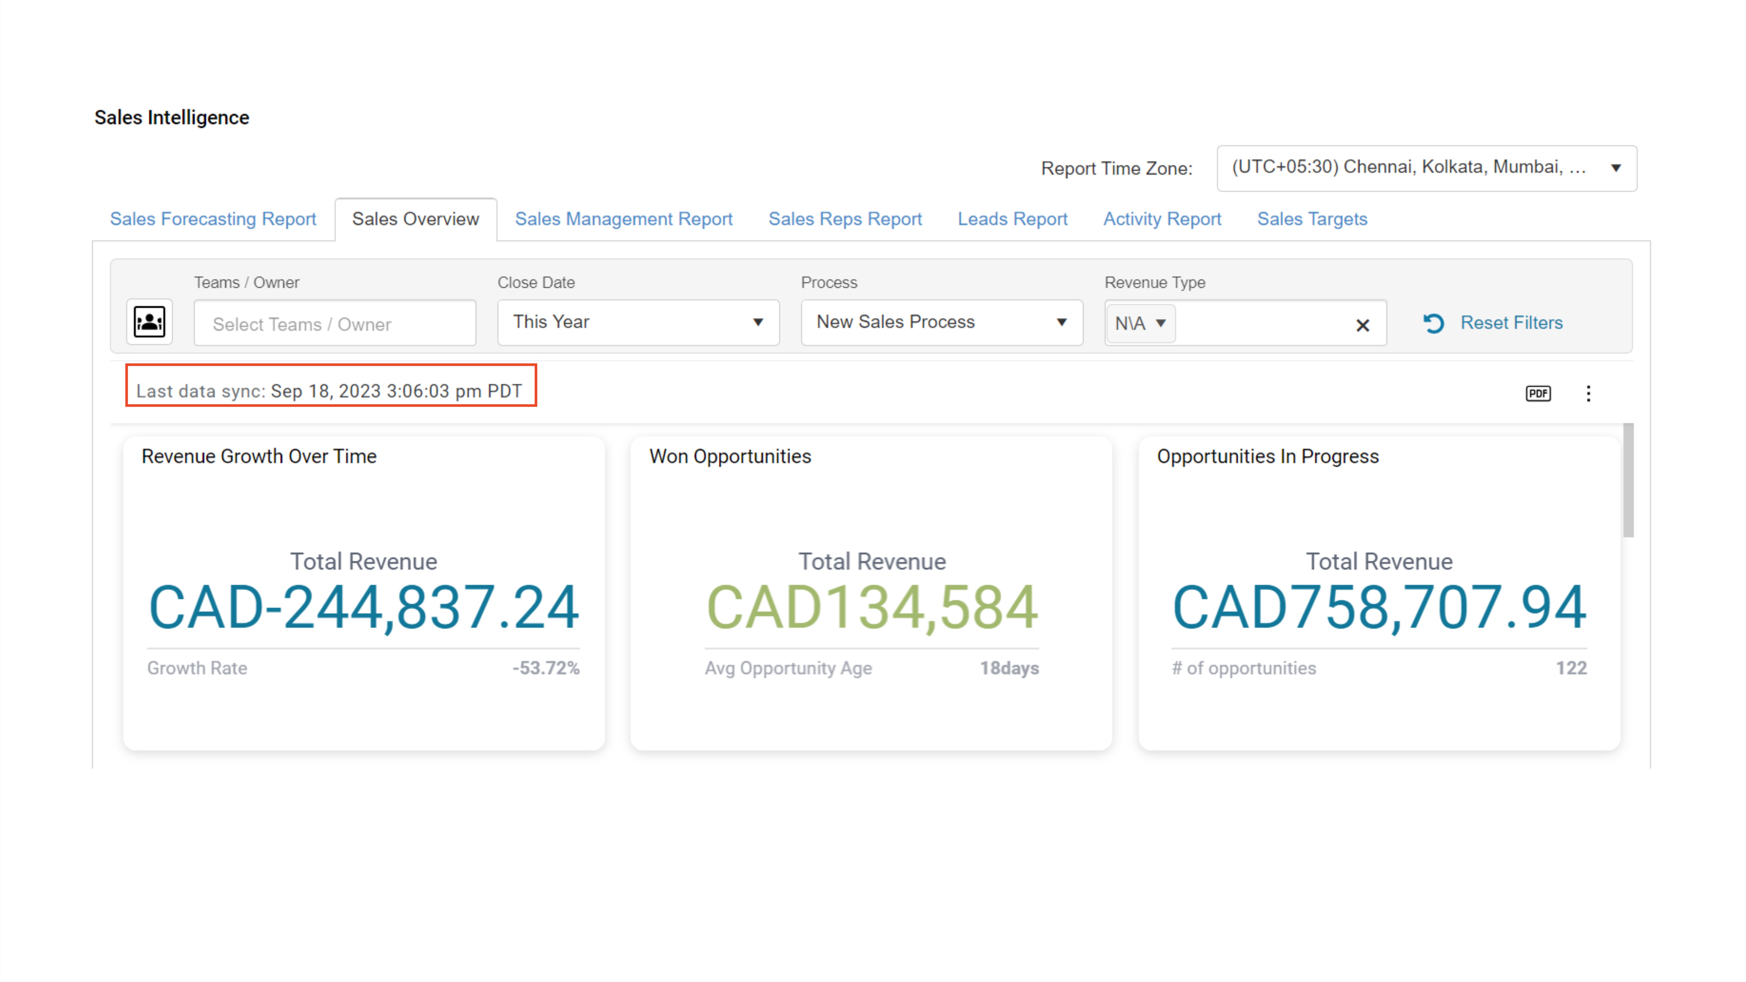This screenshot has width=1746, height=982.
Task: Click the Won Opportunities card title
Action: (730, 456)
